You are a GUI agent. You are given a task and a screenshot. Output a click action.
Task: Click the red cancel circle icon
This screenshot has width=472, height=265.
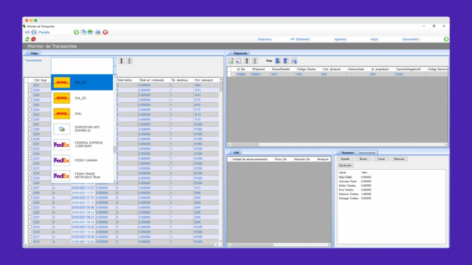[34, 39]
